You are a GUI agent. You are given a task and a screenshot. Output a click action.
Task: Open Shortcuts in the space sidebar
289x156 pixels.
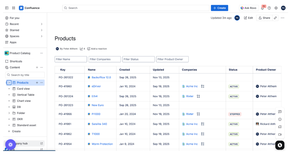16,61
